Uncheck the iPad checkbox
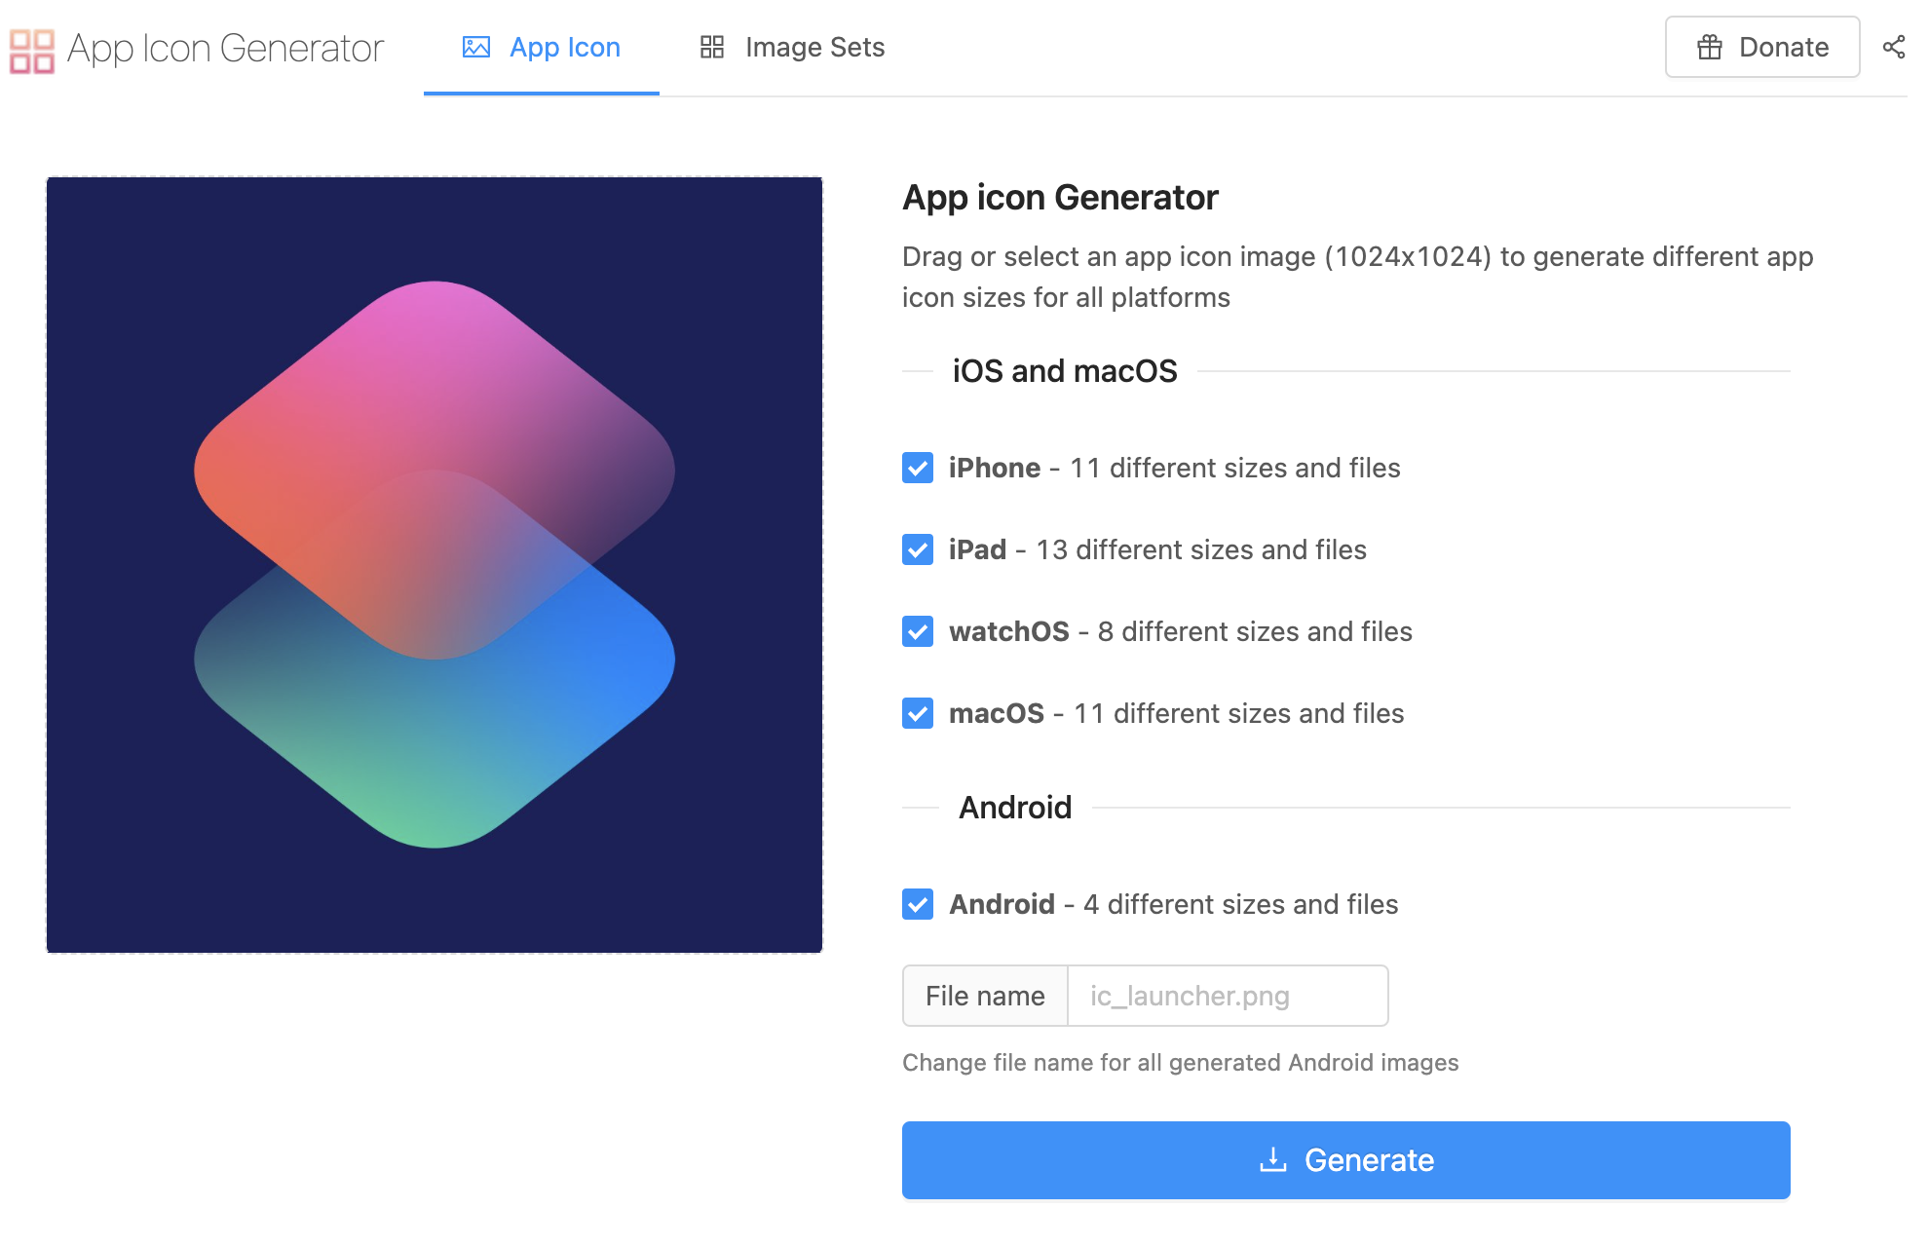The height and width of the screenshot is (1247, 1929). 917,549
